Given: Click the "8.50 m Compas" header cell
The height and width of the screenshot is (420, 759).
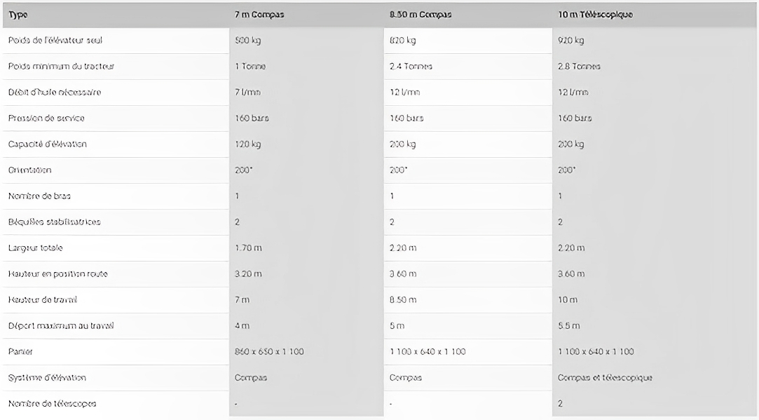Looking at the screenshot, I should point(420,15).
